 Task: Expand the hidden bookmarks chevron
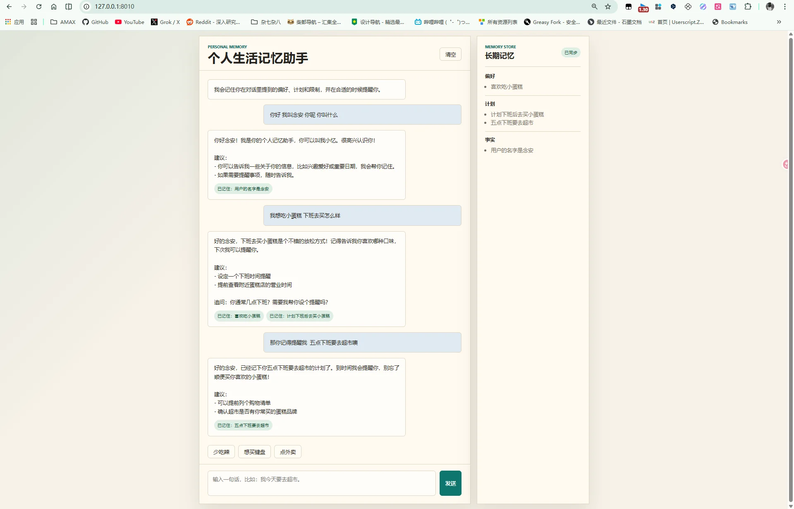coord(779,22)
